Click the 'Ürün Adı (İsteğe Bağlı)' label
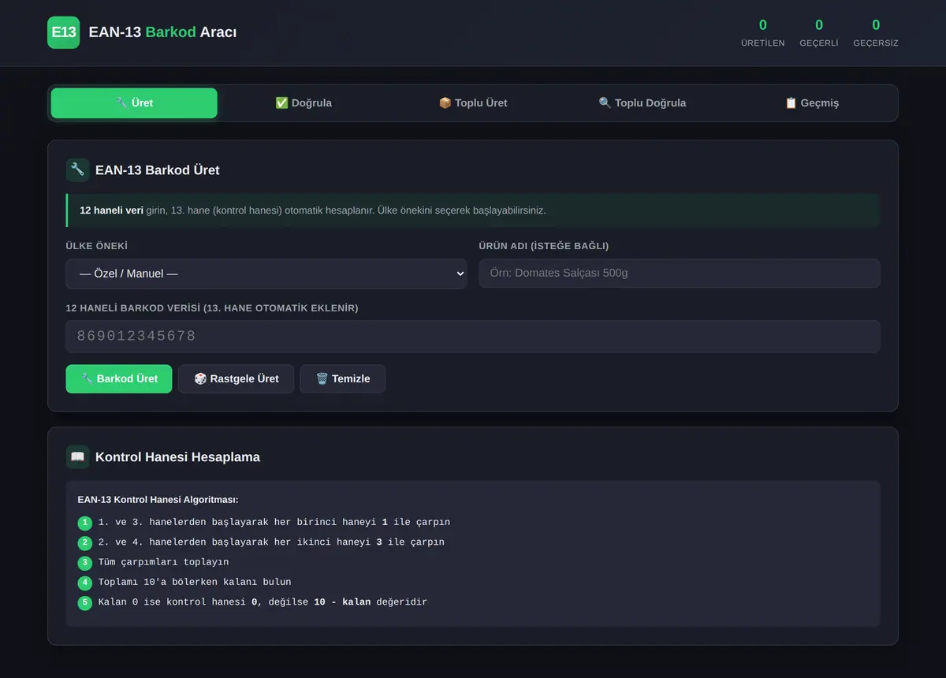946x678 pixels. [544, 246]
